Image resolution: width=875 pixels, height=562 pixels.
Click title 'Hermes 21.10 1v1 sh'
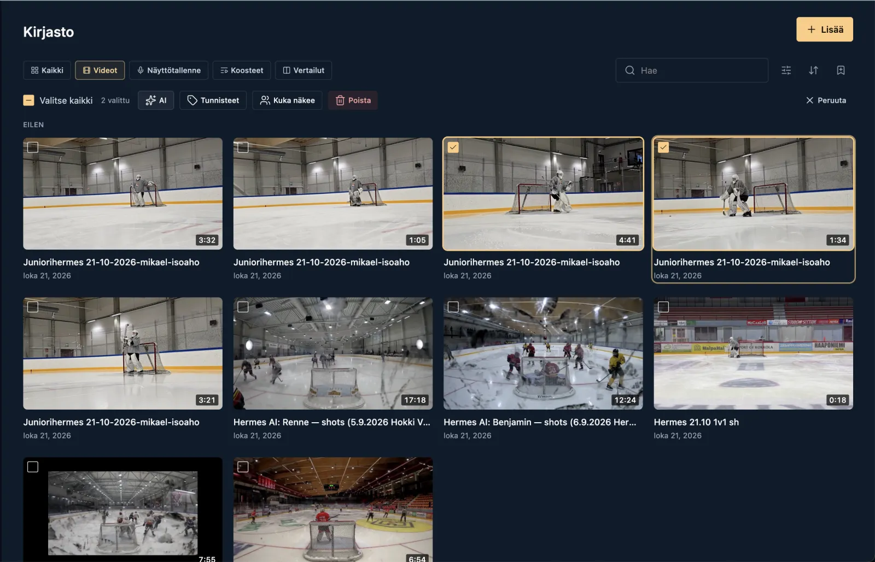(x=696, y=422)
